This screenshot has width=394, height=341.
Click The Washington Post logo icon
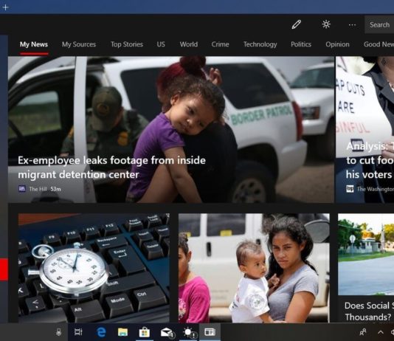350,189
